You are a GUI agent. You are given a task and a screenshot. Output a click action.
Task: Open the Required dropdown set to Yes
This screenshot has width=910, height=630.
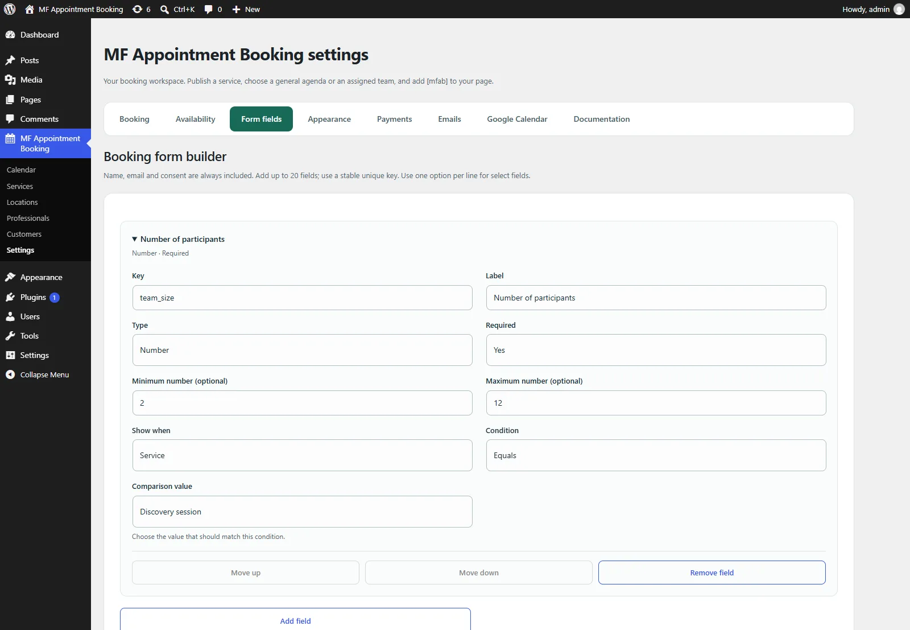(x=656, y=350)
